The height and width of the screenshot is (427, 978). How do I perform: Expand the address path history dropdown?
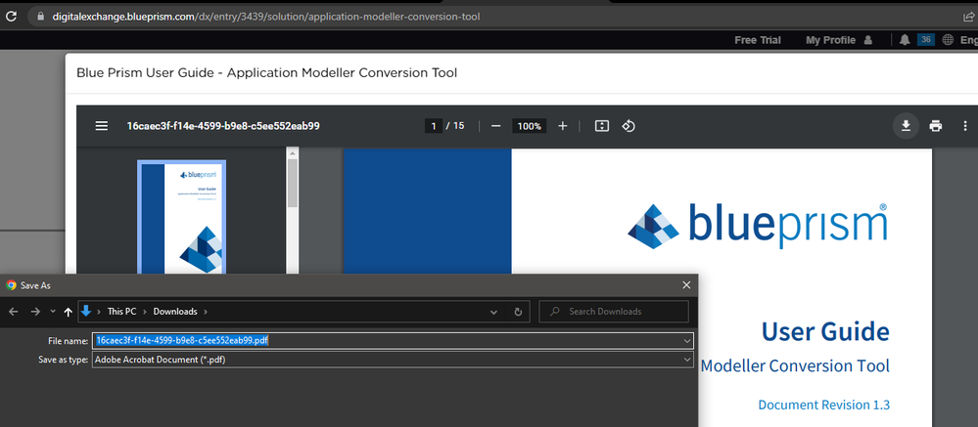494,312
